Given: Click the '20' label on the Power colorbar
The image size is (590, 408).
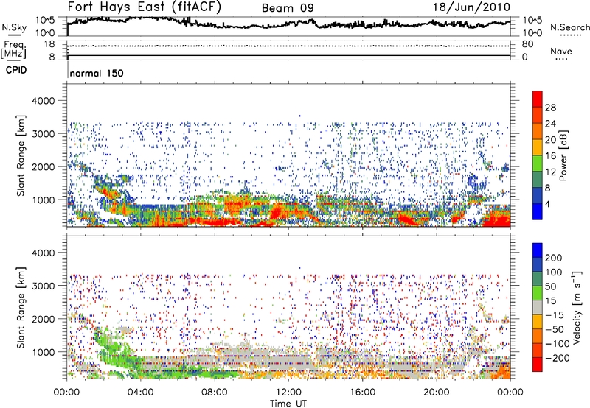Looking at the screenshot, I should 550,140.
